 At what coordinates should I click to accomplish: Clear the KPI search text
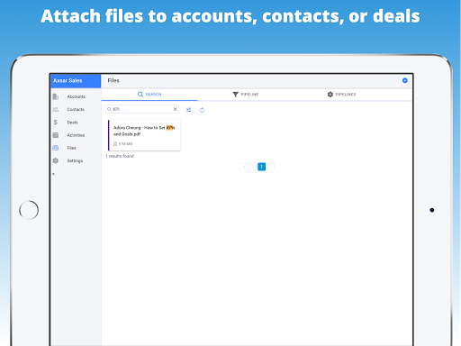click(176, 109)
